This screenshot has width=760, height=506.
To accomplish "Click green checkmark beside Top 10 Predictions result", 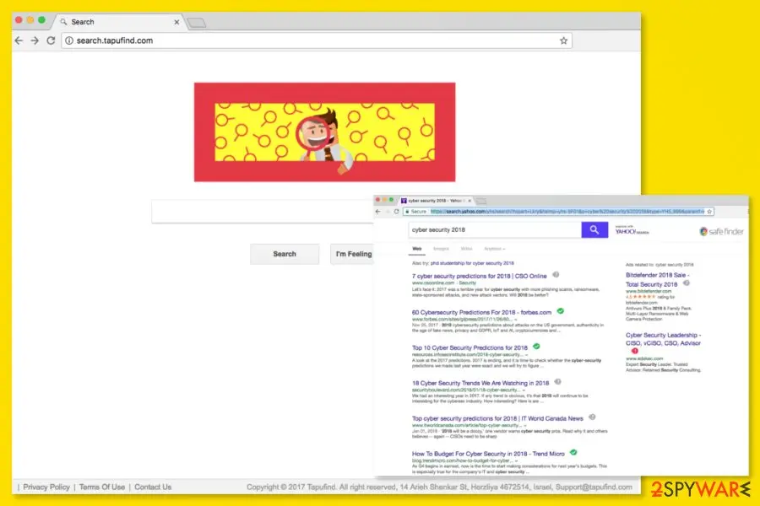I will pos(536,347).
